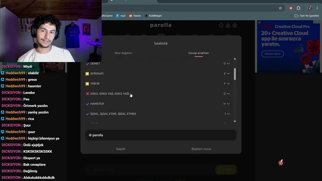This screenshot has height=181, width=322.
Task: Click the answer list scrollbar thumb
Action: tap(235, 74)
